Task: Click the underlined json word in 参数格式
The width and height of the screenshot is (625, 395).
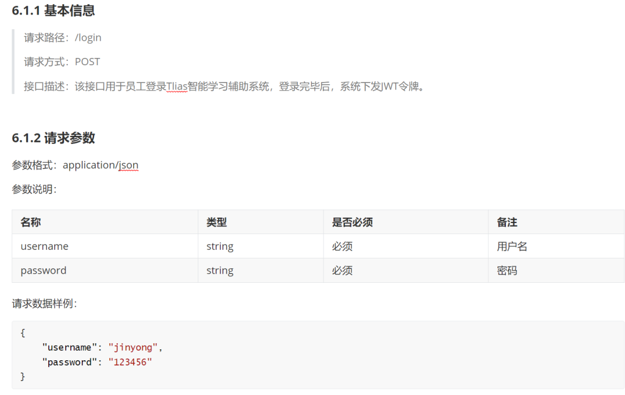Action: [x=128, y=165]
